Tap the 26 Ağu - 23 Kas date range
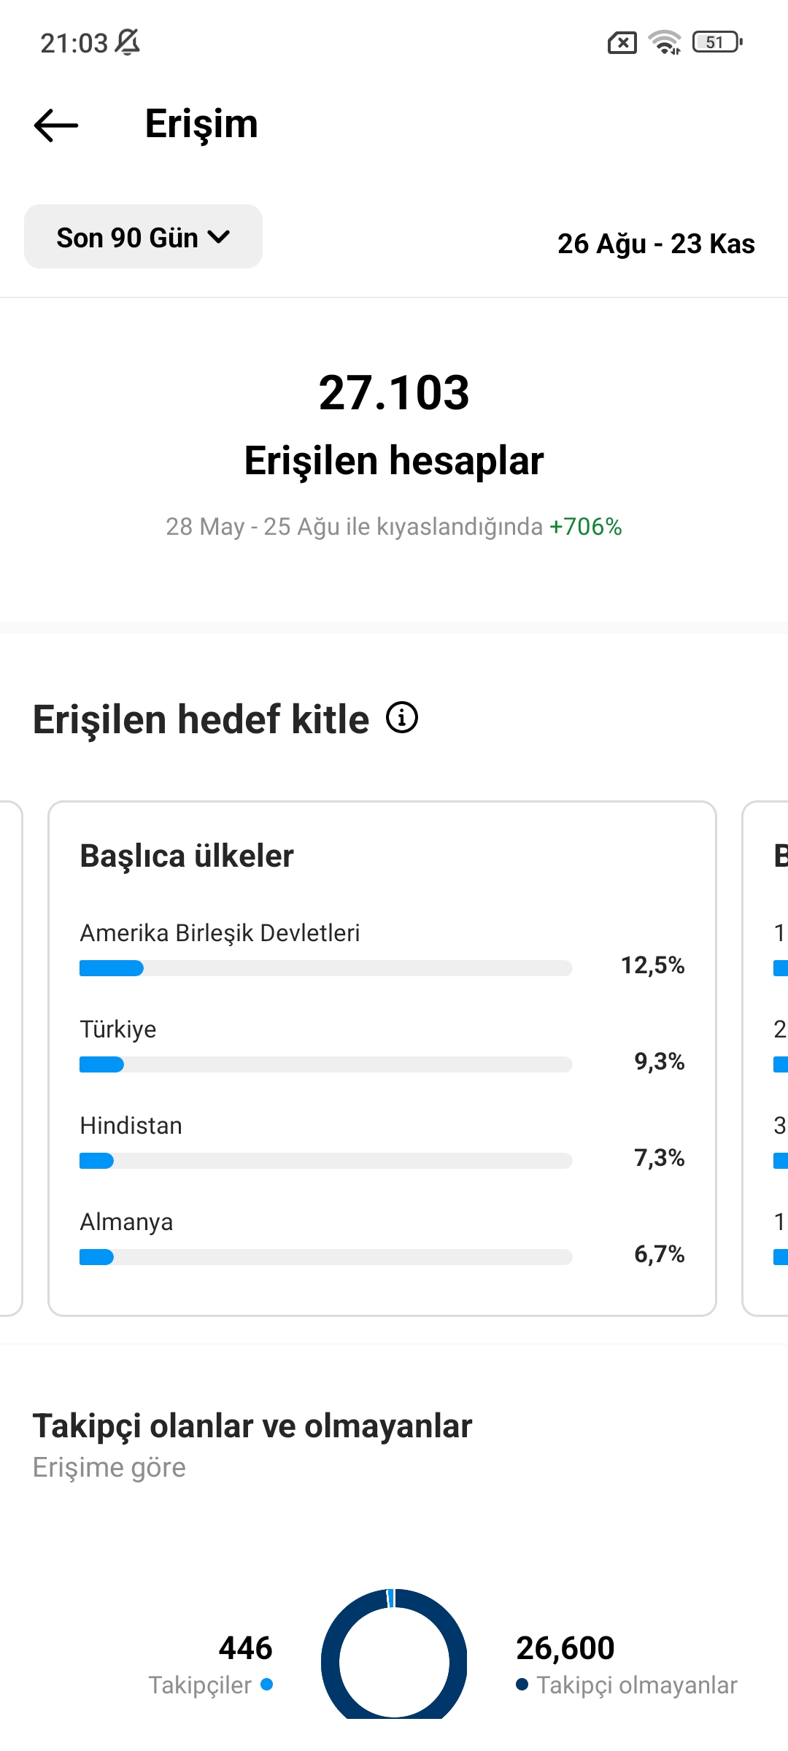The image size is (788, 1751). (x=656, y=244)
